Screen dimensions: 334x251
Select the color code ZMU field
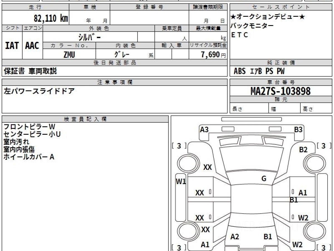pos(69,54)
